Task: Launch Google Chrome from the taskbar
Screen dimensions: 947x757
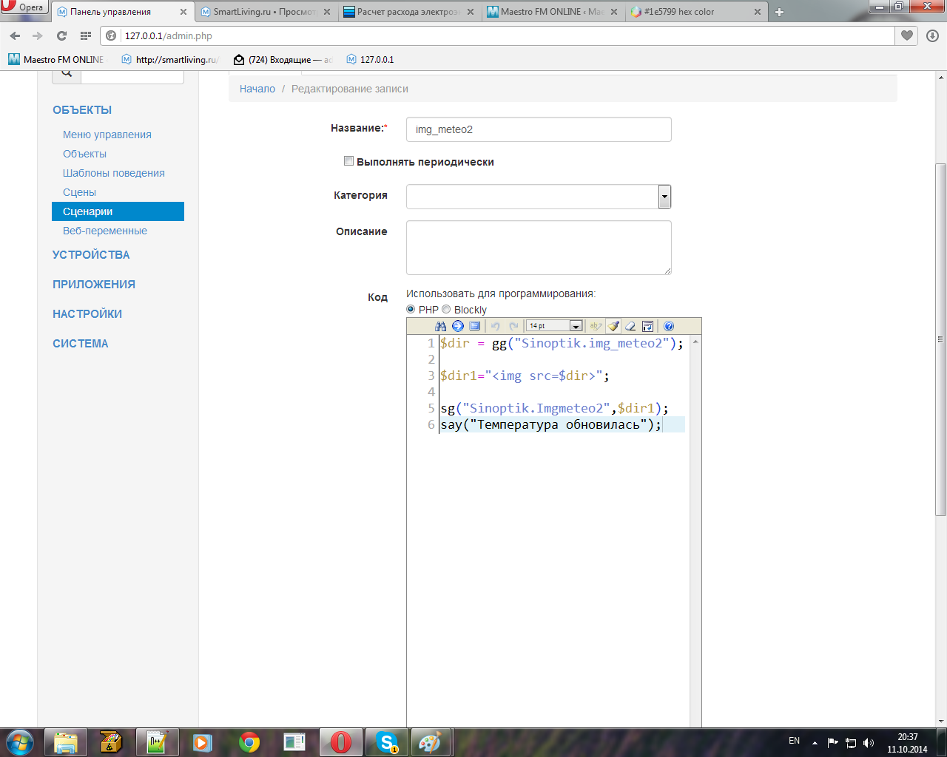Action: coord(249,742)
